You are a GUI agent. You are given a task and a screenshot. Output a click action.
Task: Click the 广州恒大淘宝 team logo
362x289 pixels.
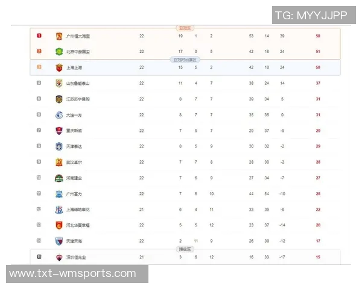coord(59,36)
